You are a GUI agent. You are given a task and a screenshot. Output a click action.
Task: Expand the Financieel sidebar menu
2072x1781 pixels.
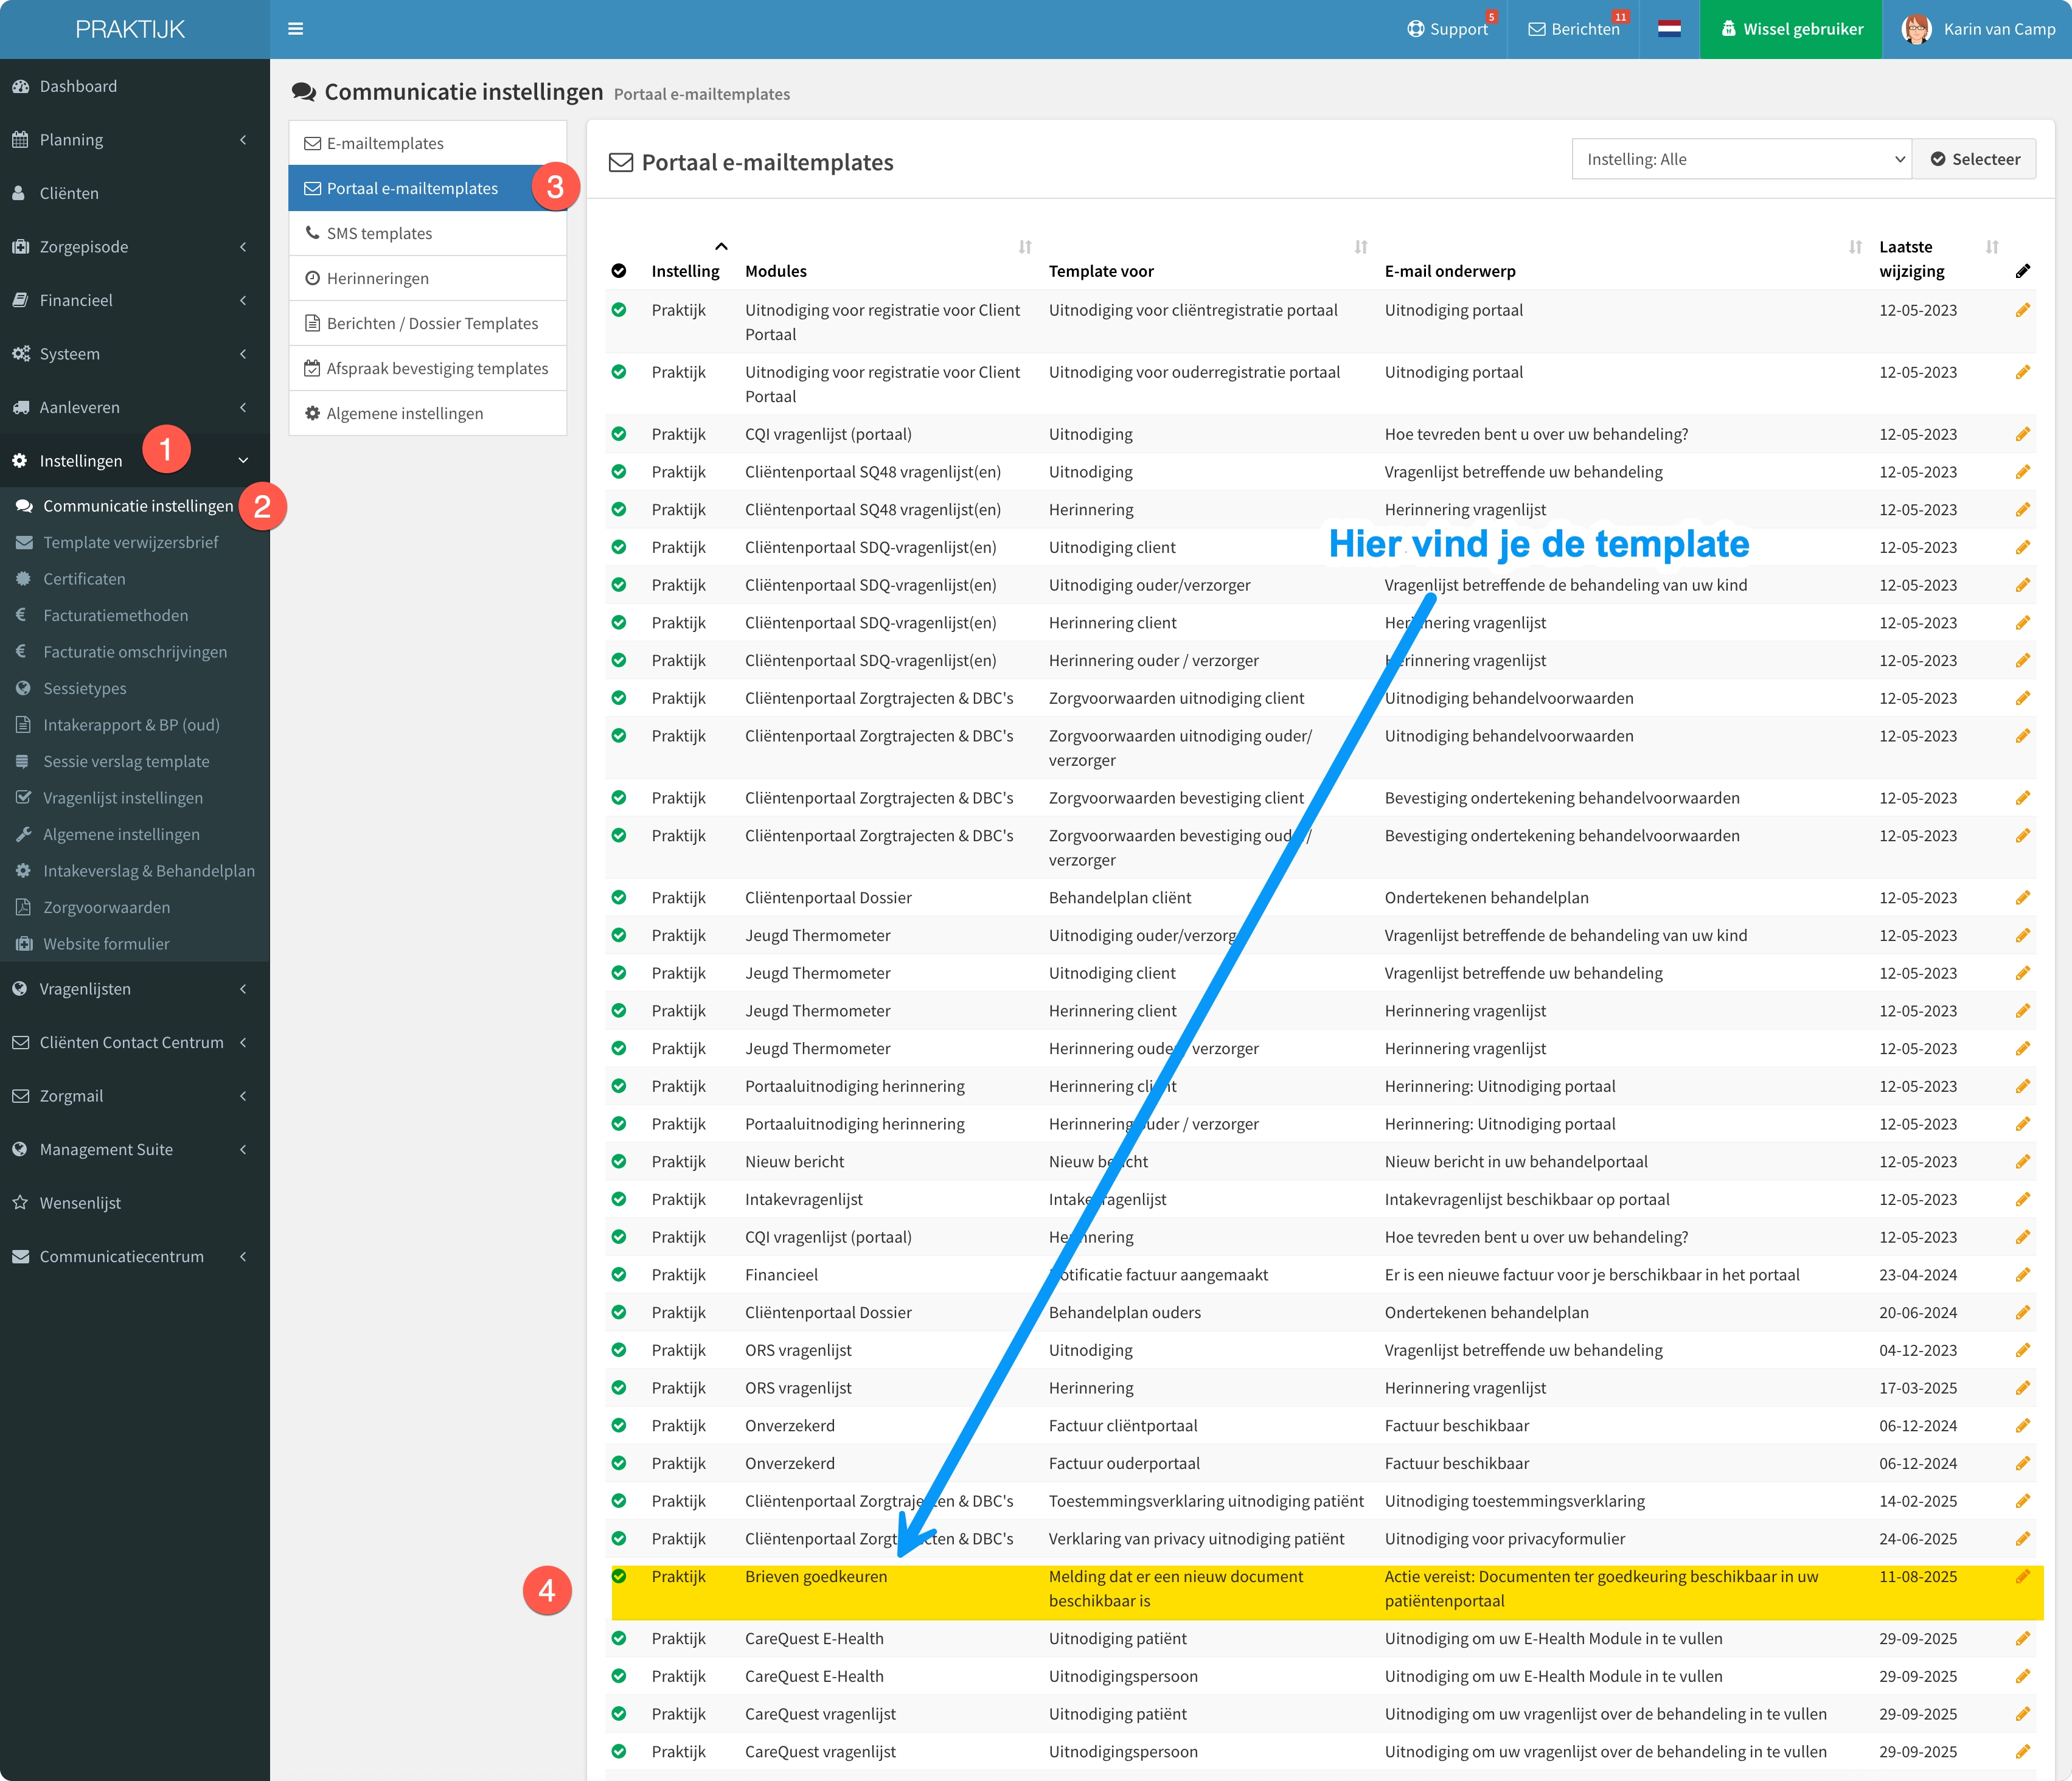(x=135, y=300)
